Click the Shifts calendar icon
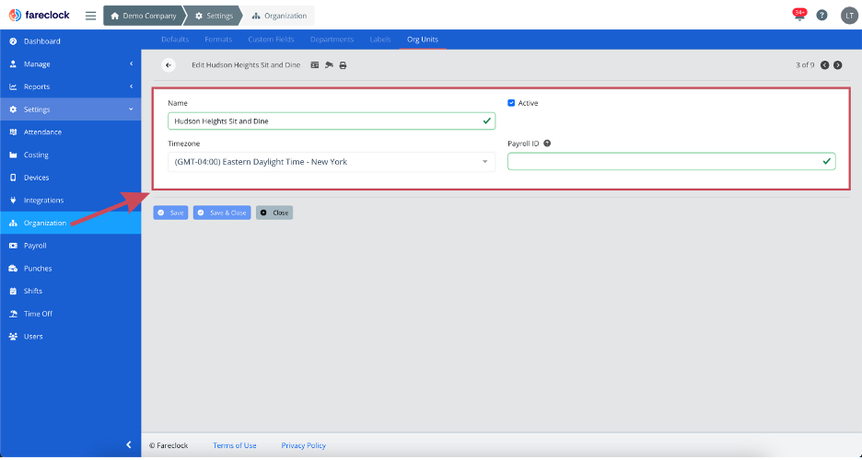The image size is (862, 460). (x=13, y=291)
